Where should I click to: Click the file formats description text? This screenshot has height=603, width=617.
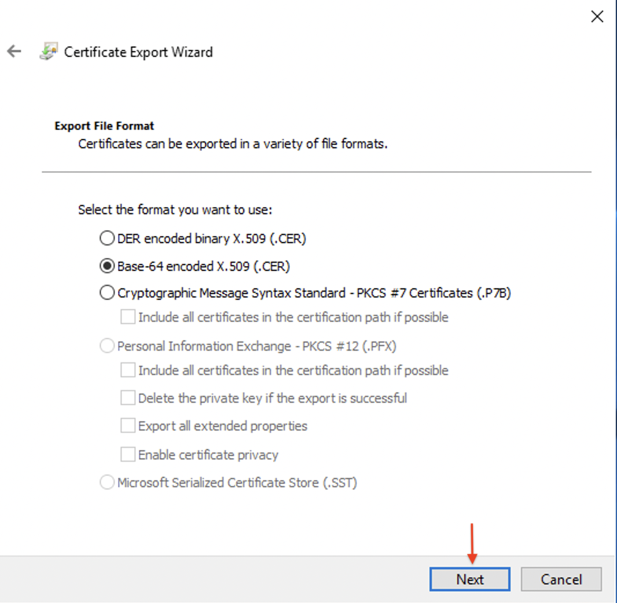click(234, 144)
